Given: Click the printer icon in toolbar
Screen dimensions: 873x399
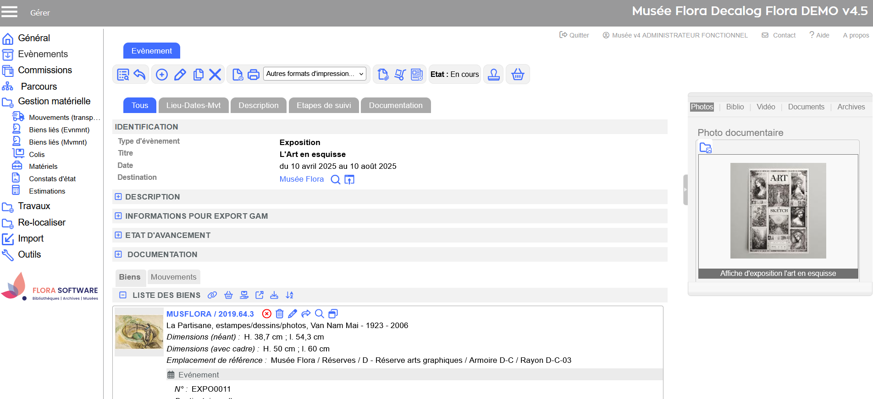Looking at the screenshot, I should click(x=254, y=75).
